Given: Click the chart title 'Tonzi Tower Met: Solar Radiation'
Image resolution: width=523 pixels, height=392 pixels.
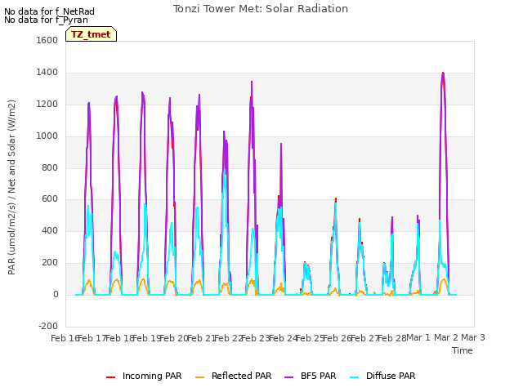Looking at the screenshot, I should [261, 9].
